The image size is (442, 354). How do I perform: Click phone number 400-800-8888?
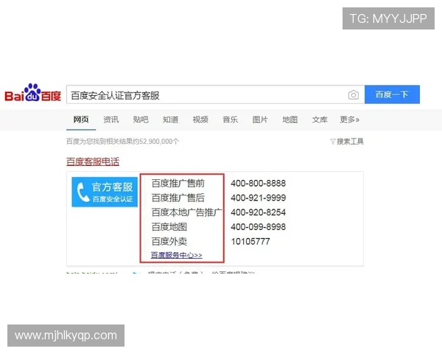[x=259, y=184]
